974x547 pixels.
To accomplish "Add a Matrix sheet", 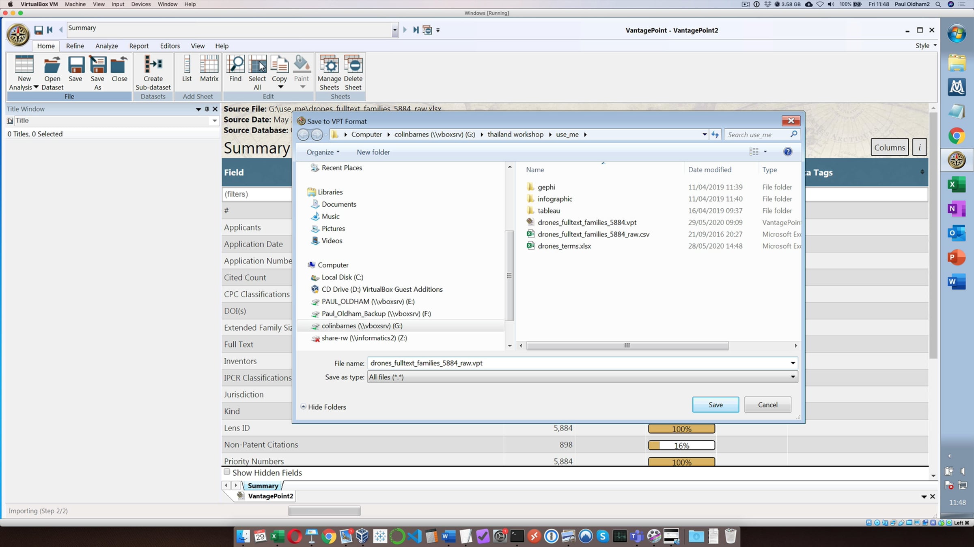I will 209,69.
